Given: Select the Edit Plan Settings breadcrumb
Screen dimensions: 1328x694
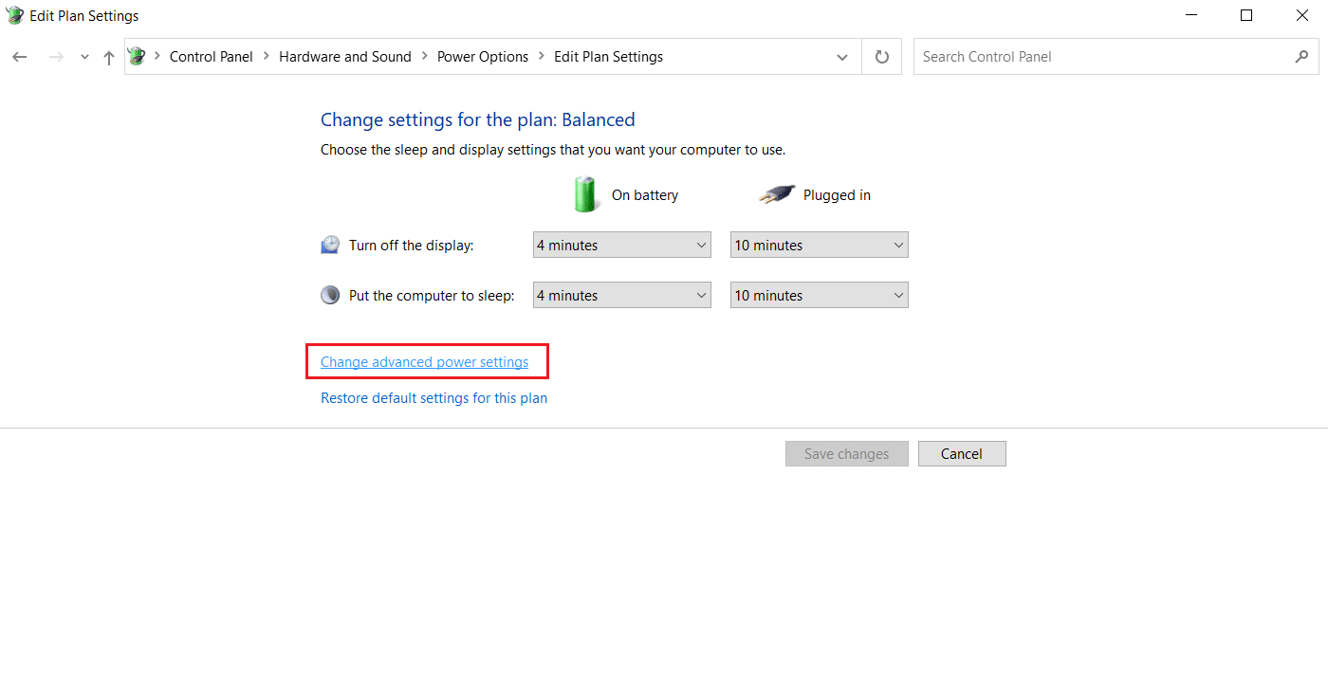Looking at the screenshot, I should (609, 57).
